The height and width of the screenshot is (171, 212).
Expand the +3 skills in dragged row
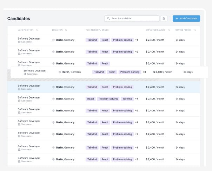point(144,72)
